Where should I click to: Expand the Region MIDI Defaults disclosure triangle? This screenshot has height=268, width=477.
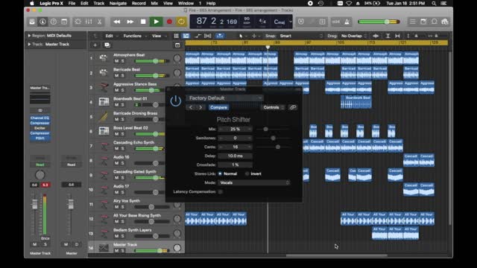tap(29, 36)
